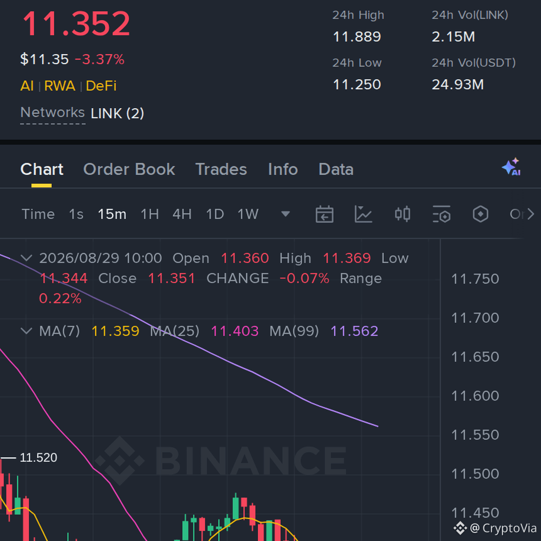Select the 1W interval

click(248, 214)
